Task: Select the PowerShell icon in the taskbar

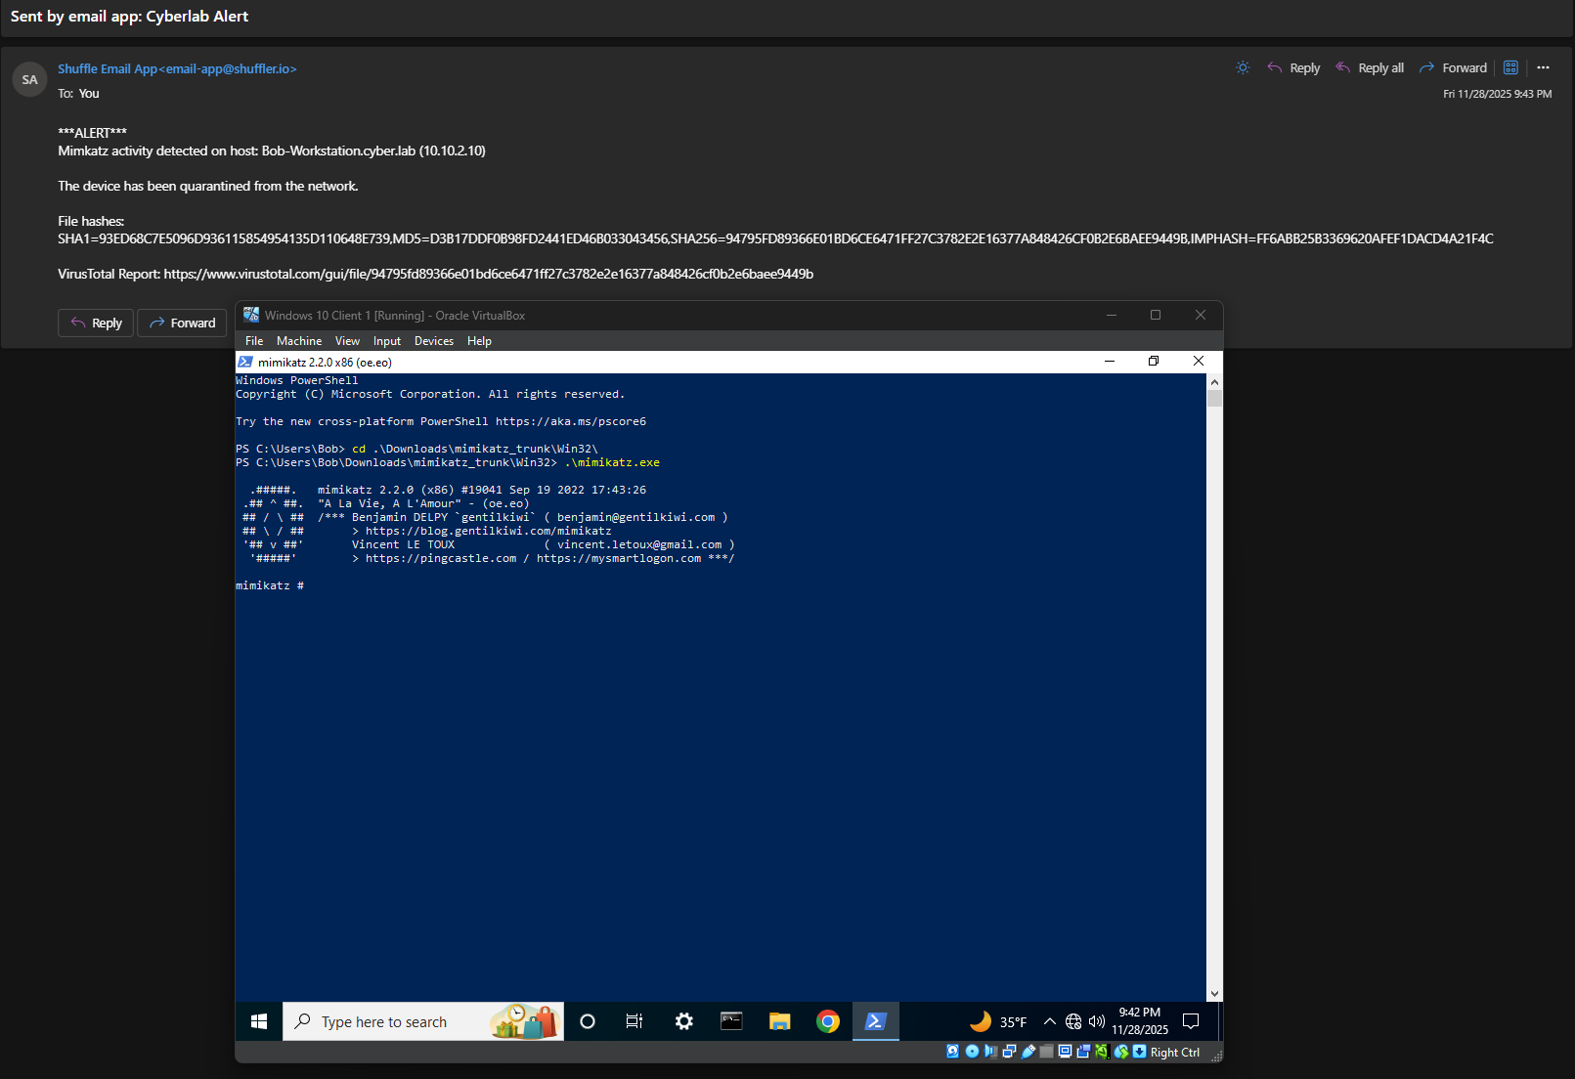Action: pos(875,1021)
